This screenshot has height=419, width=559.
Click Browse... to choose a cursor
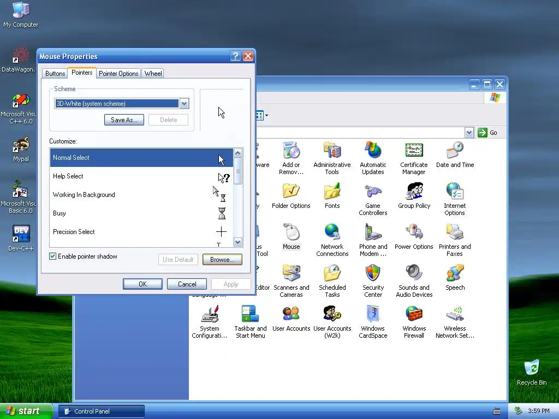[222, 259]
